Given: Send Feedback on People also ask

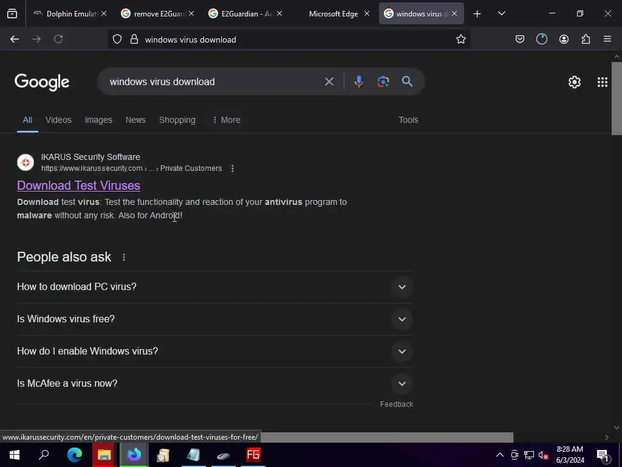Looking at the screenshot, I should pos(396,404).
